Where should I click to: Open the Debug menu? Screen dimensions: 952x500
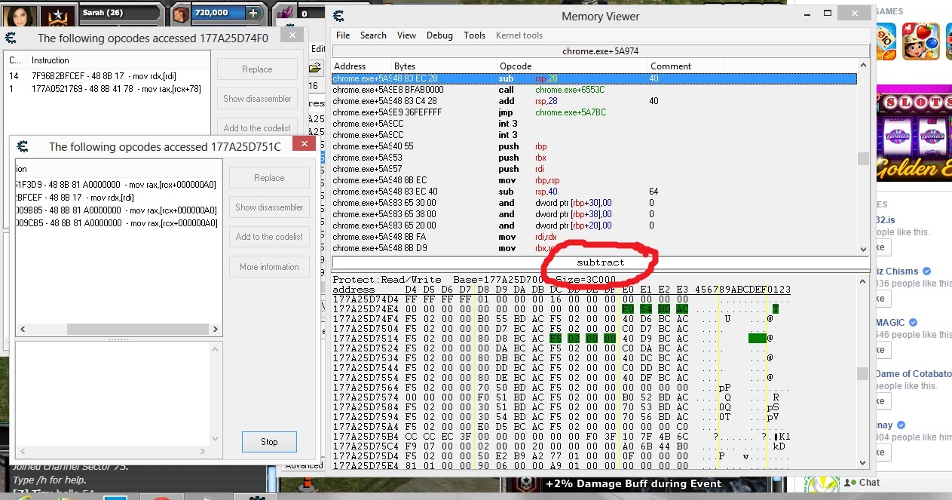tap(439, 35)
